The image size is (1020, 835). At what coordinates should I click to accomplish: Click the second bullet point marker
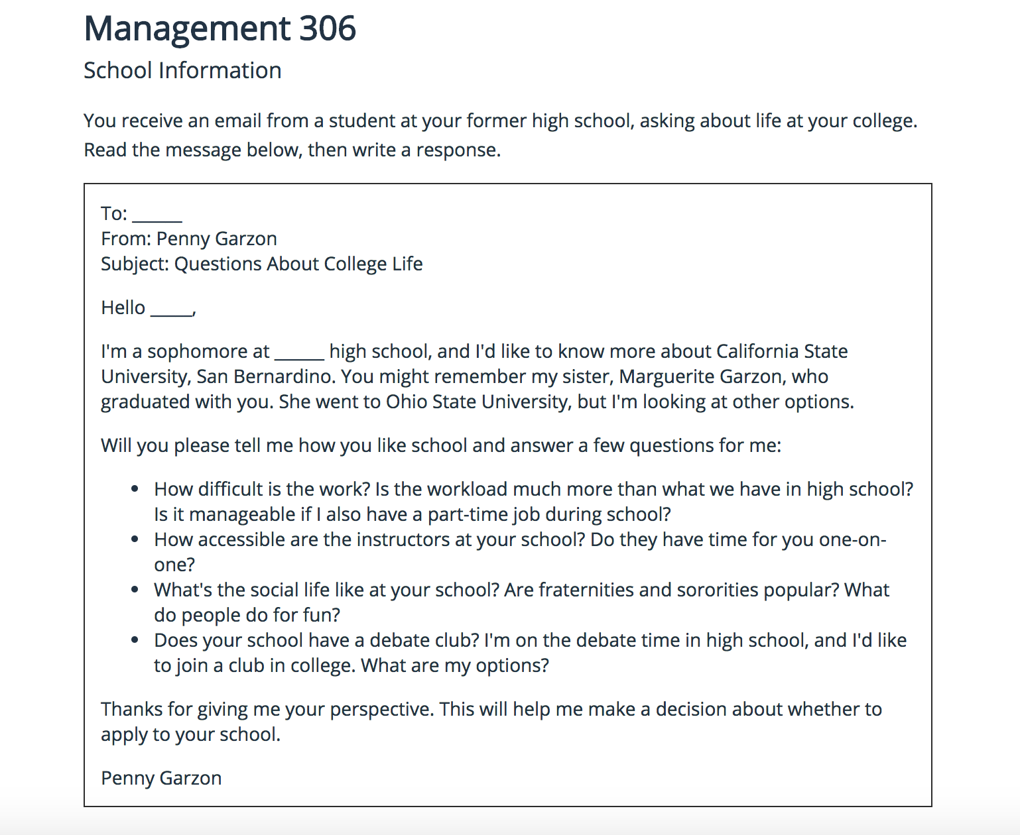point(135,539)
